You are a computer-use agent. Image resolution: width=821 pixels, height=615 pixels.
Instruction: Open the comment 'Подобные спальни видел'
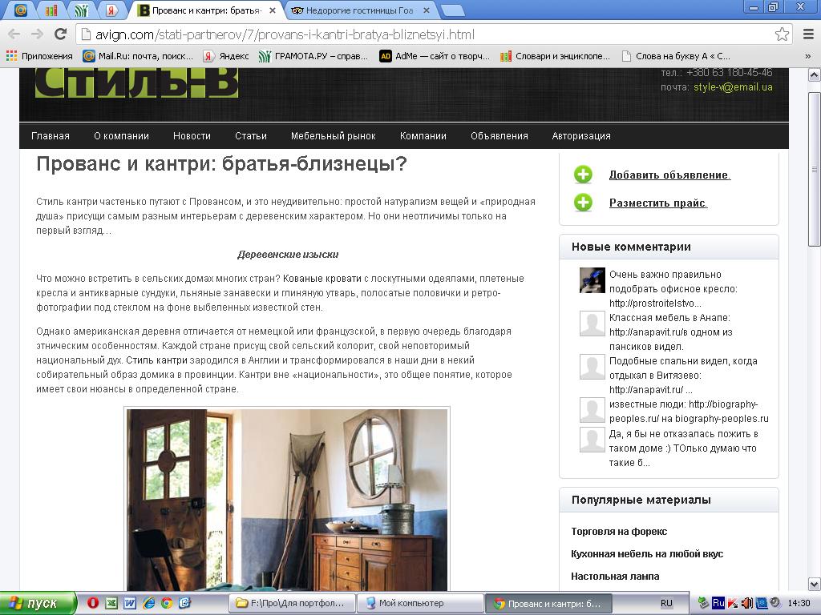click(x=683, y=376)
